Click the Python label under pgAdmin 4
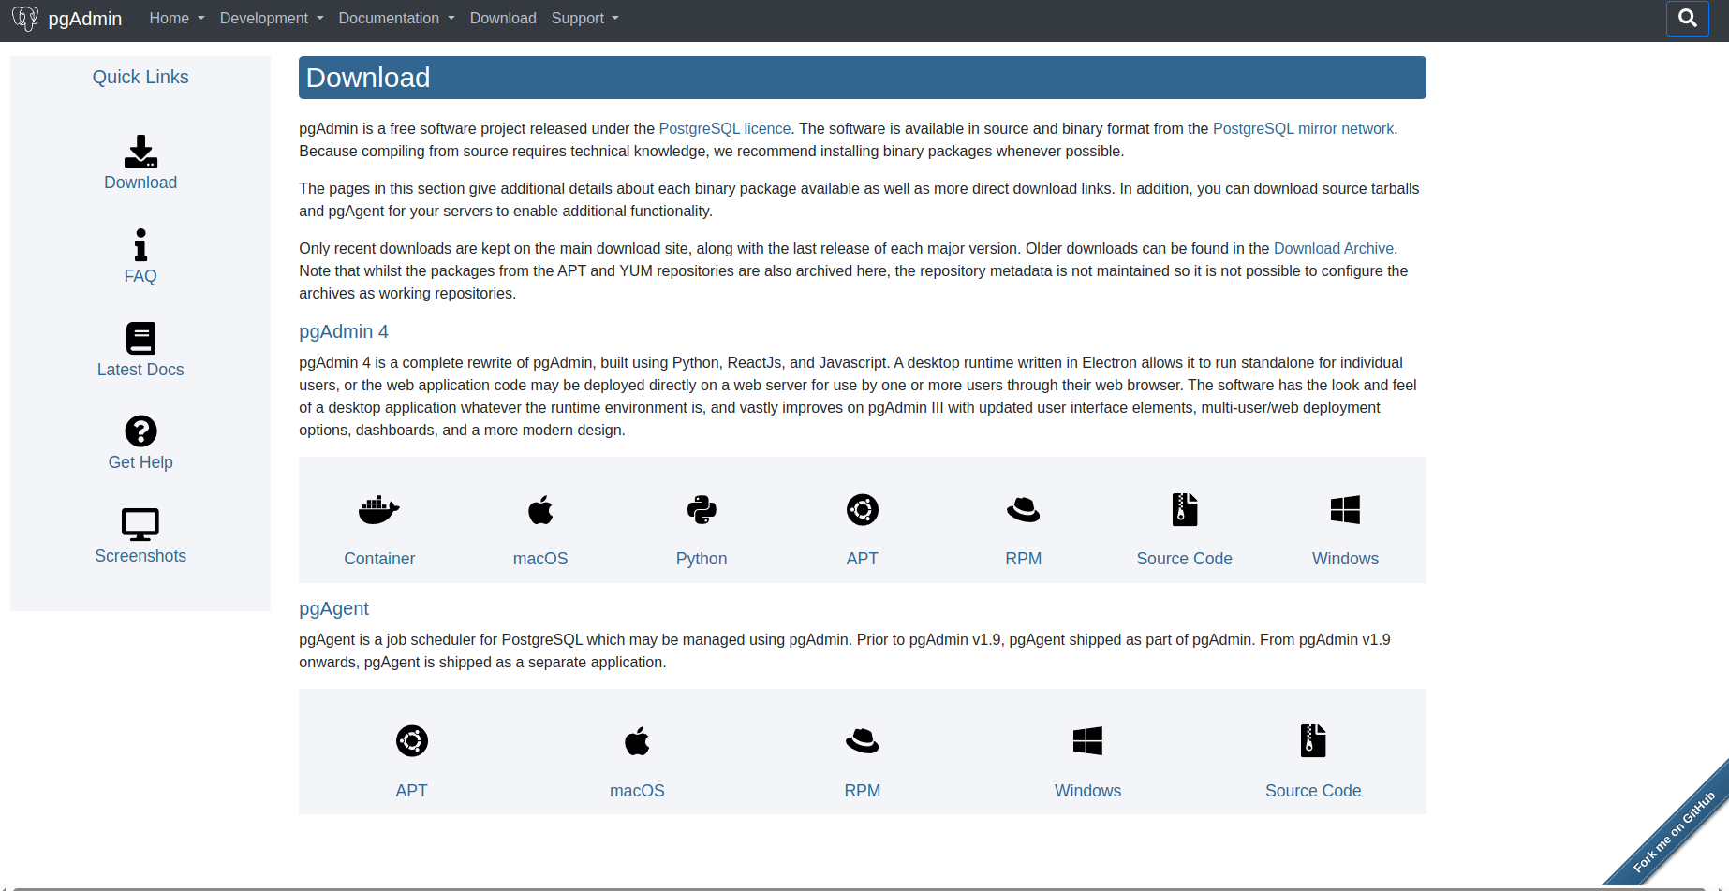The height and width of the screenshot is (891, 1729). [x=702, y=559]
